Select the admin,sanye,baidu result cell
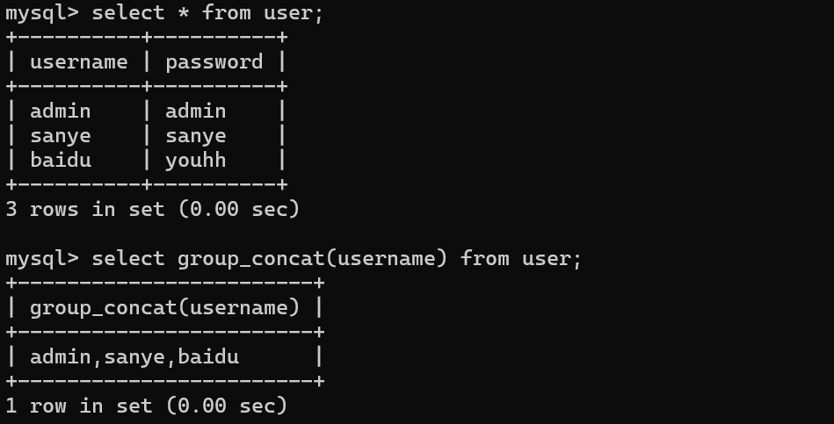 (x=134, y=357)
